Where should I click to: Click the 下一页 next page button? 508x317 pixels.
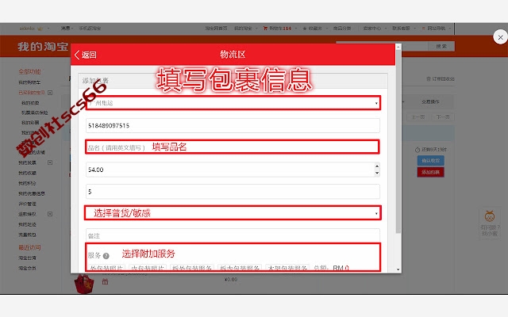point(443,117)
